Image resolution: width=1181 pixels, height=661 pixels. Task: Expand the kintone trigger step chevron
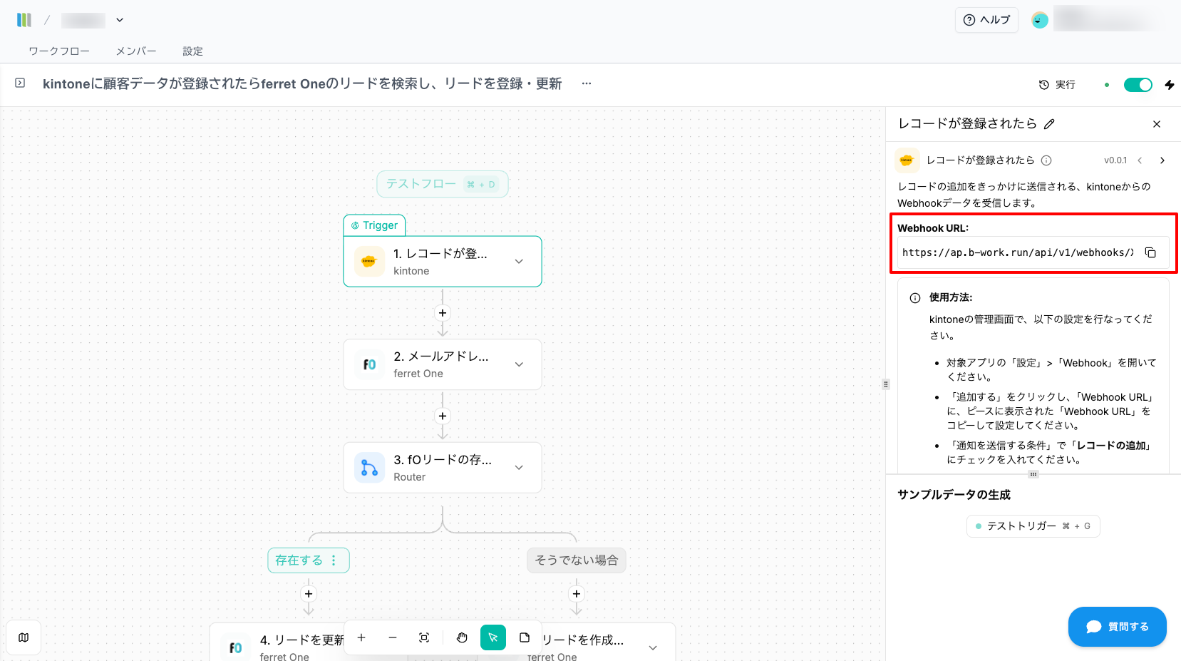pyautogui.click(x=519, y=262)
